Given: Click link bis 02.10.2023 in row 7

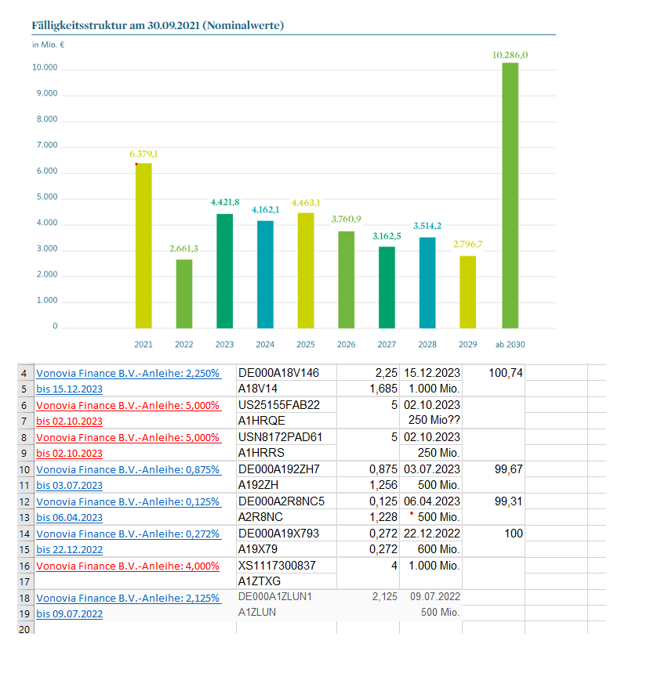Looking at the screenshot, I should [x=70, y=421].
